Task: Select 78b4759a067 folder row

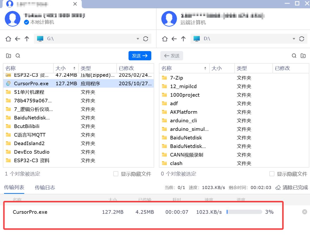Action: [78, 100]
